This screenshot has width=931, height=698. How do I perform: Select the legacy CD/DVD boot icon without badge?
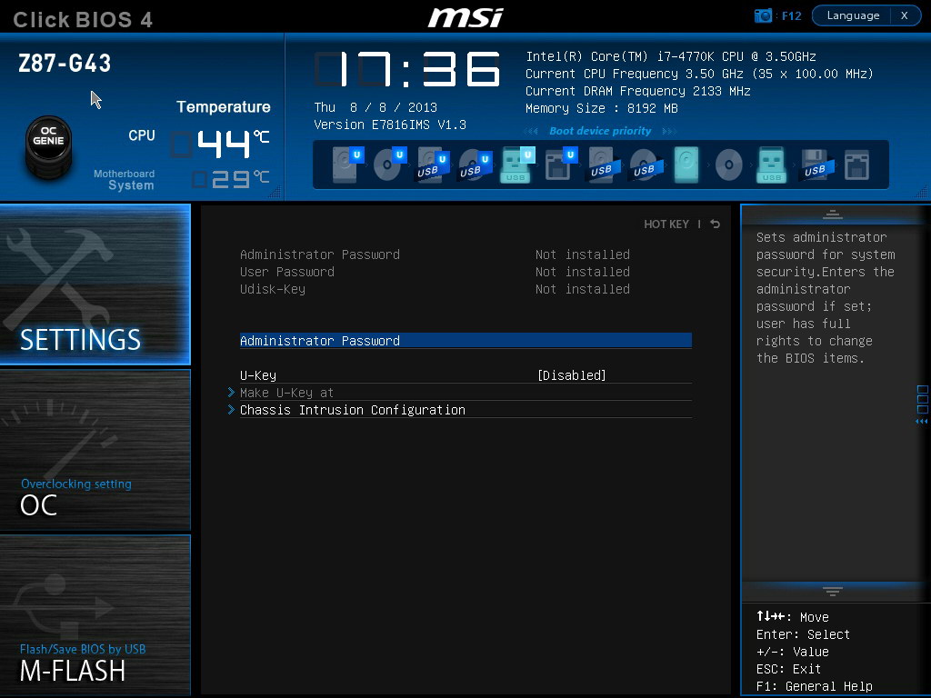[728, 165]
